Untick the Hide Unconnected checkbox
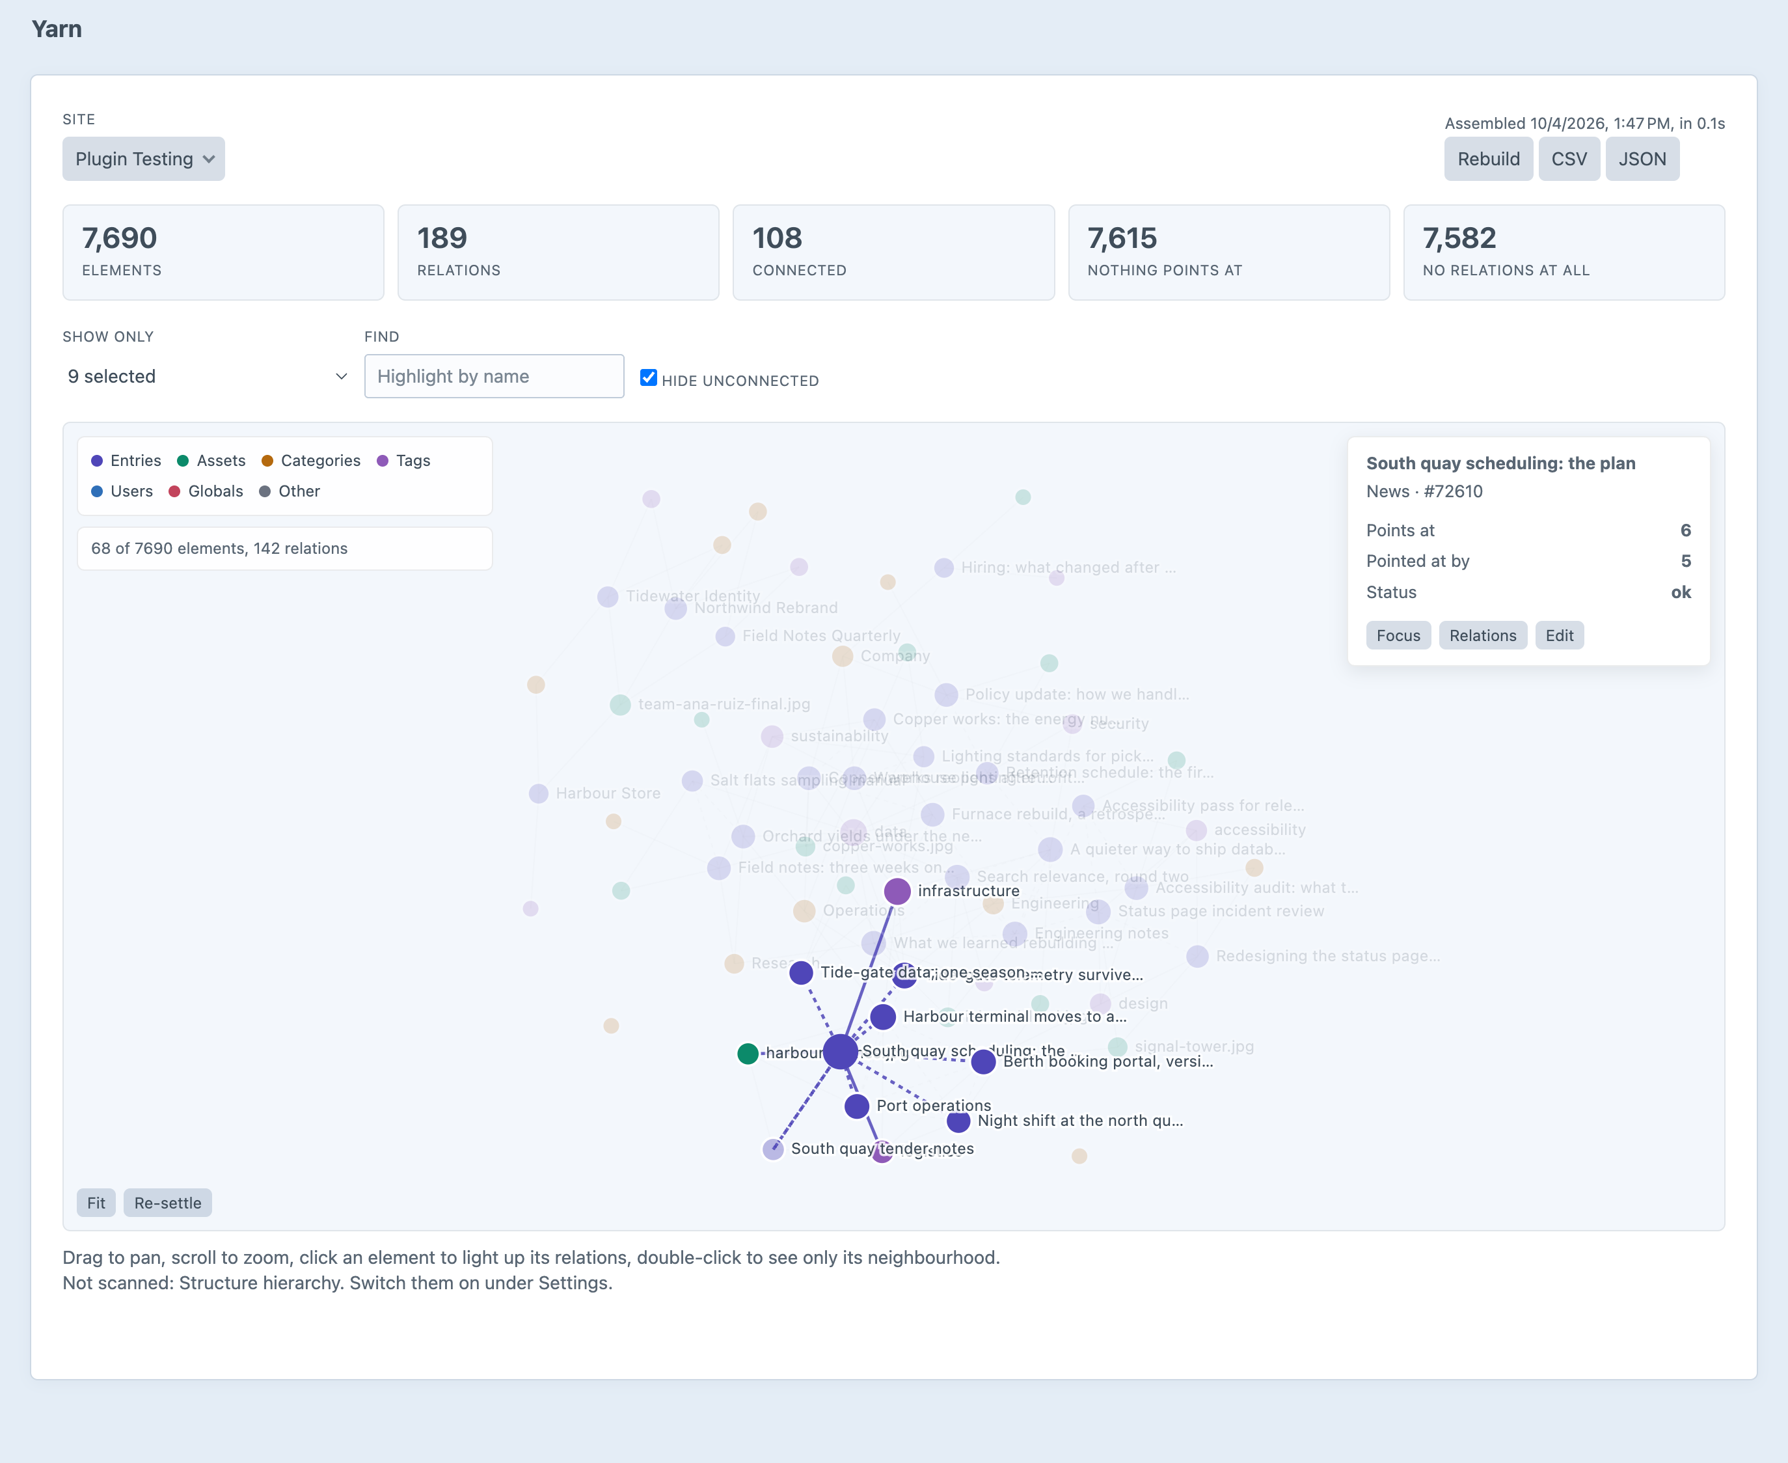 648,377
